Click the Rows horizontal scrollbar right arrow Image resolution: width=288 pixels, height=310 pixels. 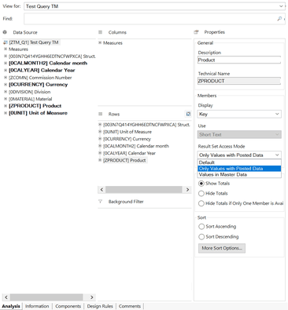pyautogui.click(x=187, y=189)
